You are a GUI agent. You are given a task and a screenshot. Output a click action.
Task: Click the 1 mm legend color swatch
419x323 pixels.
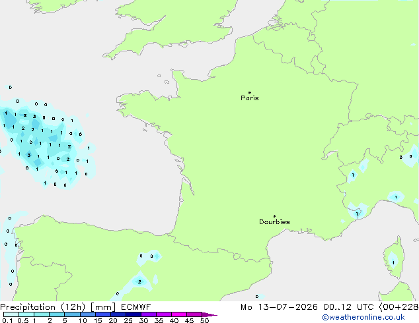point(42,314)
